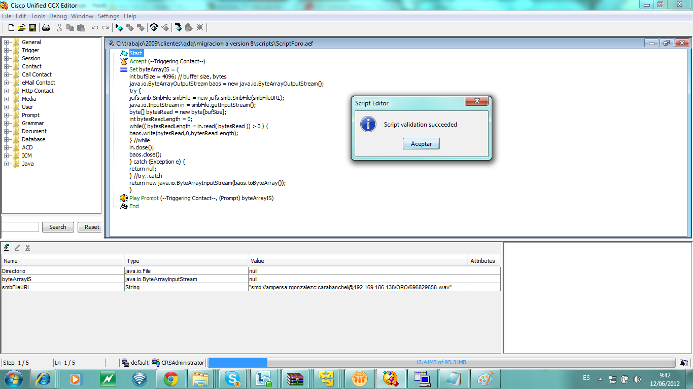Start debugging with the Start/Continue icon
Viewport: 693px width, 389px height.
[x=119, y=27]
